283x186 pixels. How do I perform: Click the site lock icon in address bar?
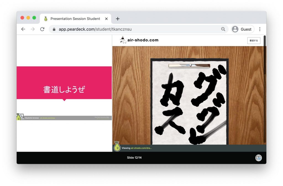[54, 29]
